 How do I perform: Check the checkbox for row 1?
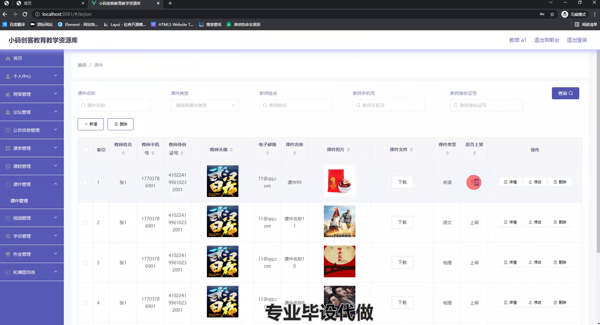click(x=85, y=182)
